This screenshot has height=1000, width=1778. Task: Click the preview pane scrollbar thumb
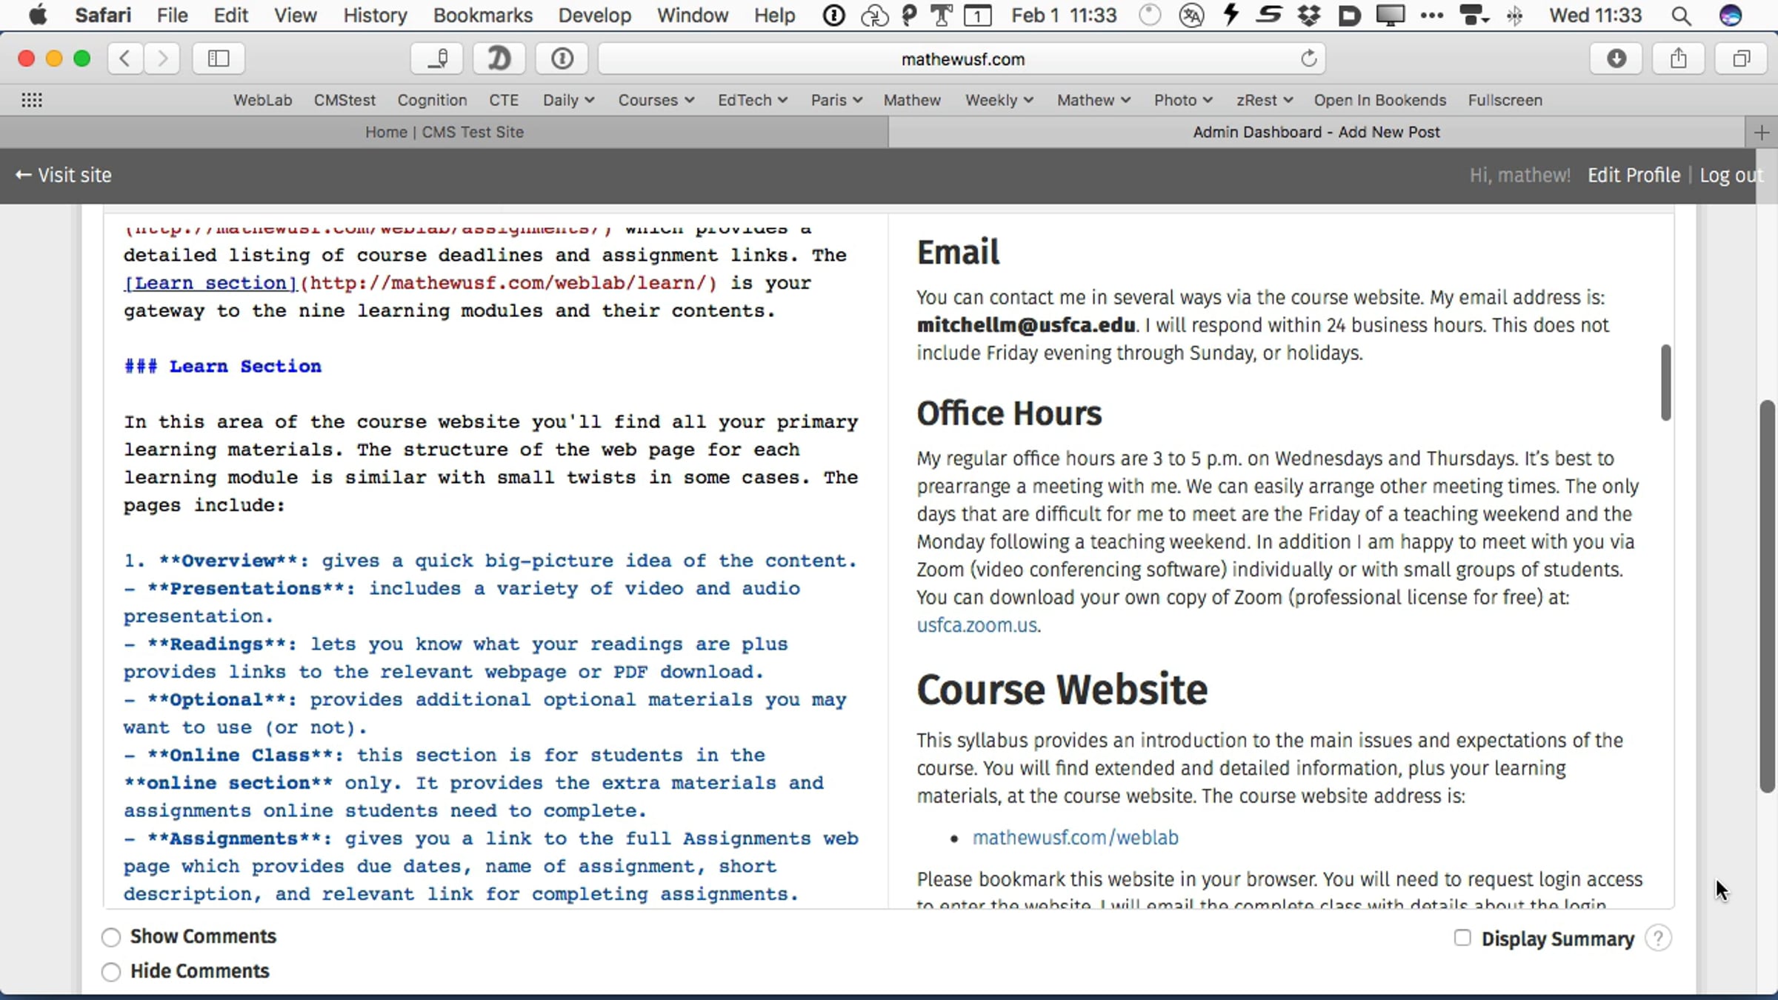(1665, 382)
